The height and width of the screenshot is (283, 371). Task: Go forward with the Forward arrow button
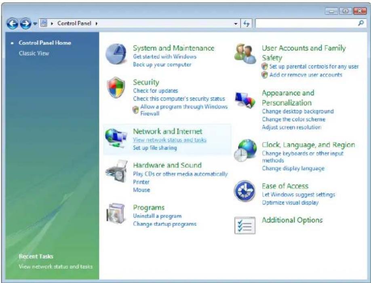[x=25, y=24]
